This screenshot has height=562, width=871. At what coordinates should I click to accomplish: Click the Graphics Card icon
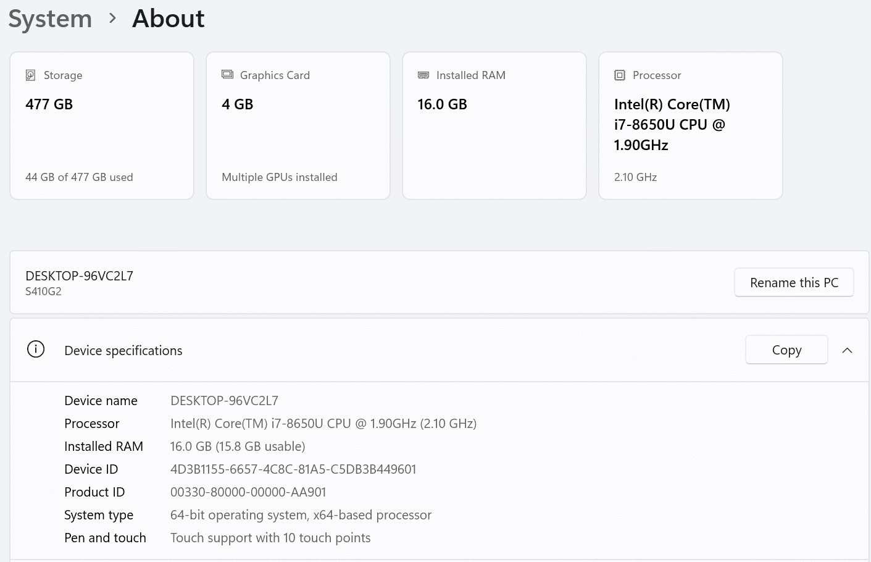[227, 75]
